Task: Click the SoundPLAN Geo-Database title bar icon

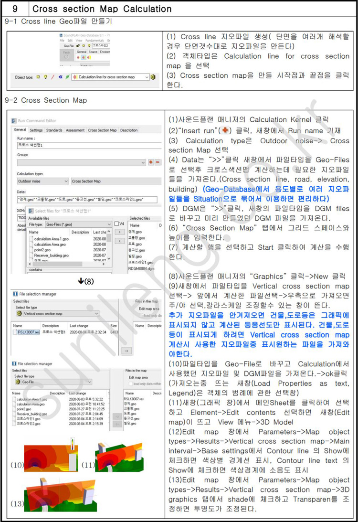Action: 61,36
